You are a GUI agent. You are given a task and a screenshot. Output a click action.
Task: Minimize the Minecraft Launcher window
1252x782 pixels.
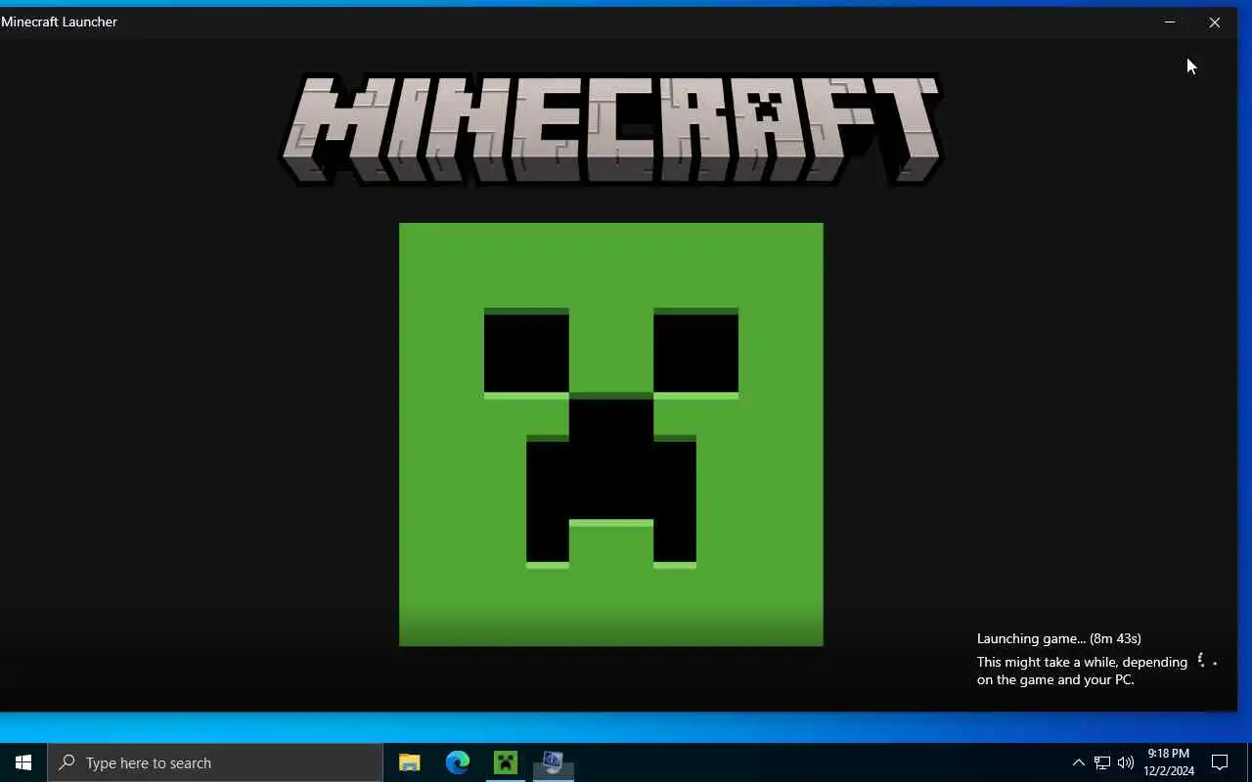(1170, 22)
